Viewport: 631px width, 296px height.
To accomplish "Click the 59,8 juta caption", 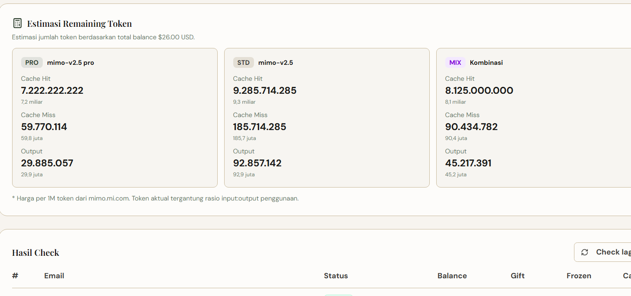I will (x=32, y=138).
